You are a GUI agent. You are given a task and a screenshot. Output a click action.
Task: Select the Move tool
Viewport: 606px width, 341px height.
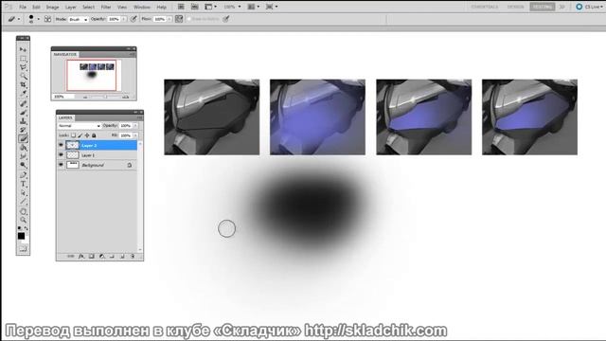coord(23,49)
